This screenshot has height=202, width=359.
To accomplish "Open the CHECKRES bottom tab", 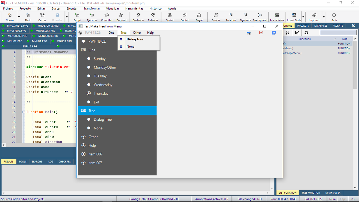I will pos(65,162).
